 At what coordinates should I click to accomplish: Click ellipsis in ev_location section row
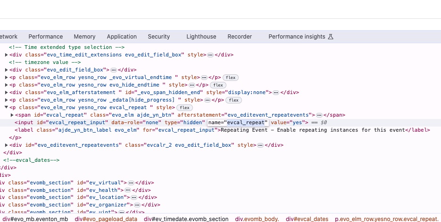click(134, 198)
